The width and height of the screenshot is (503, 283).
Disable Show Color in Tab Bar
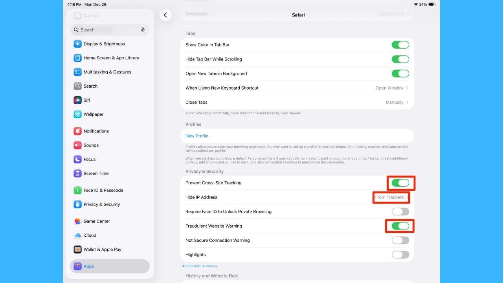(400, 45)
